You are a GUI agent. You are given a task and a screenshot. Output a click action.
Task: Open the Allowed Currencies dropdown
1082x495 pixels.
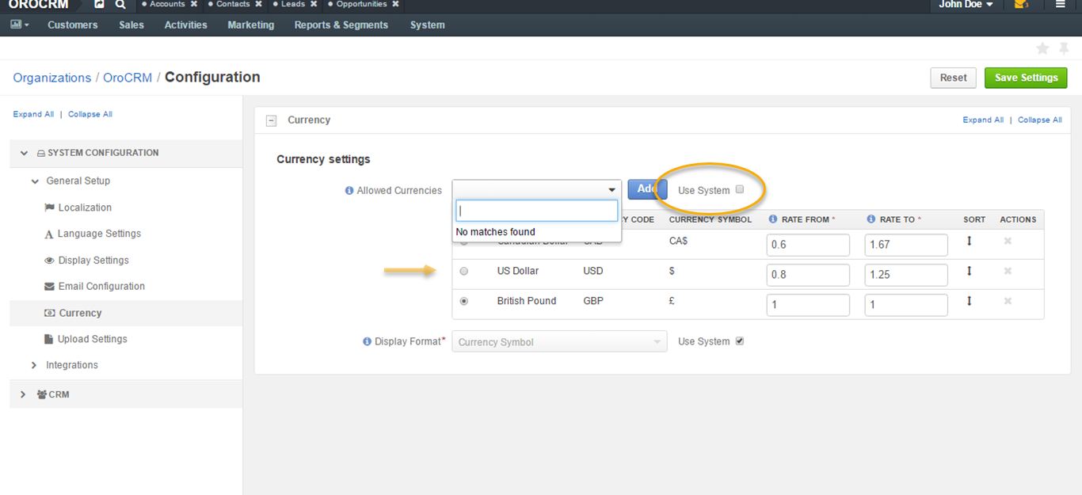click(x=537, y=190)
